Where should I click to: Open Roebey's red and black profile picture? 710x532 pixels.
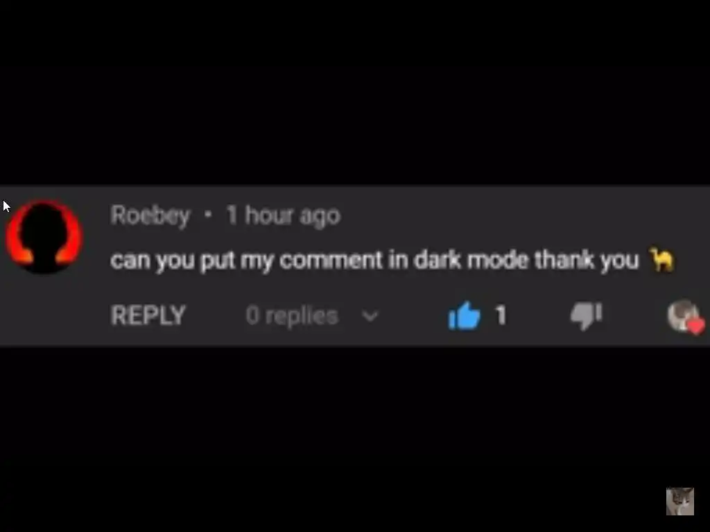pyautogui.click(x=44, y=237)
